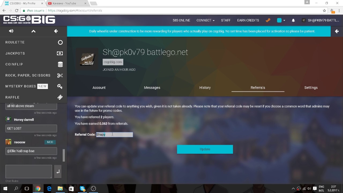Open notifications bell
343x193 pixels.
click(293, 20)
